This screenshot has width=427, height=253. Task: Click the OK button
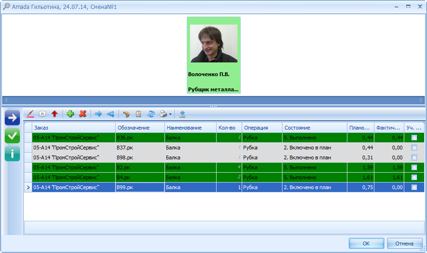click(x=366, y=244)
